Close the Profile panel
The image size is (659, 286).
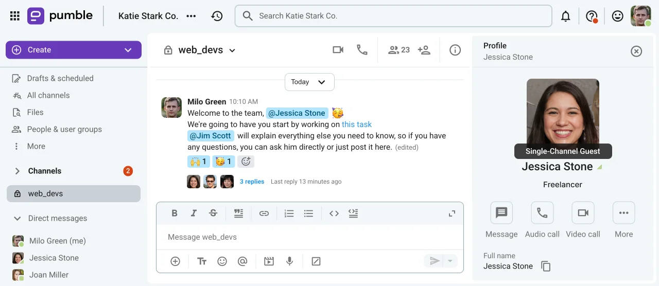637,51
